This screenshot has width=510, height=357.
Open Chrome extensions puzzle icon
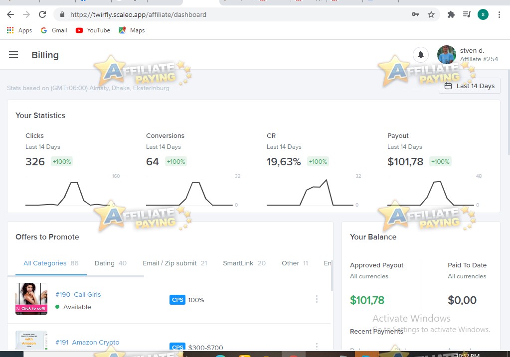pyautogui.click(x=451, y=14)
